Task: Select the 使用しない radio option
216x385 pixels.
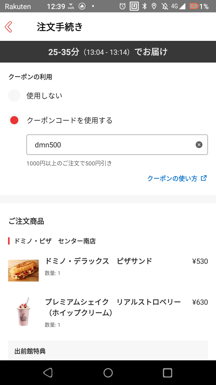Action: pyautogui.click(x=14, y=95)
